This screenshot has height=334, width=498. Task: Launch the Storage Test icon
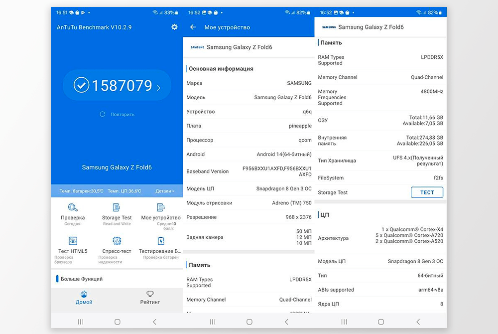(117, 207)
